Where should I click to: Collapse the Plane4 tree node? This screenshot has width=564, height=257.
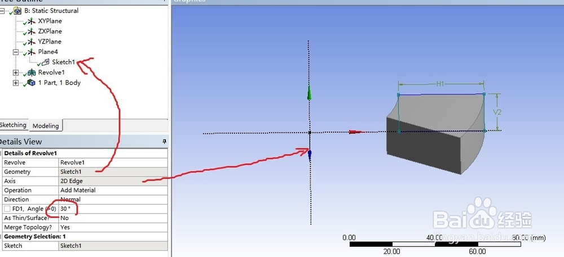15,52
